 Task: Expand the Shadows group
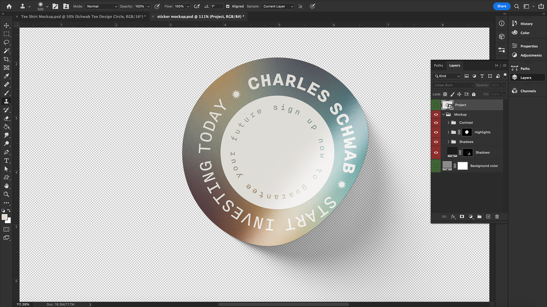point(448,142)
